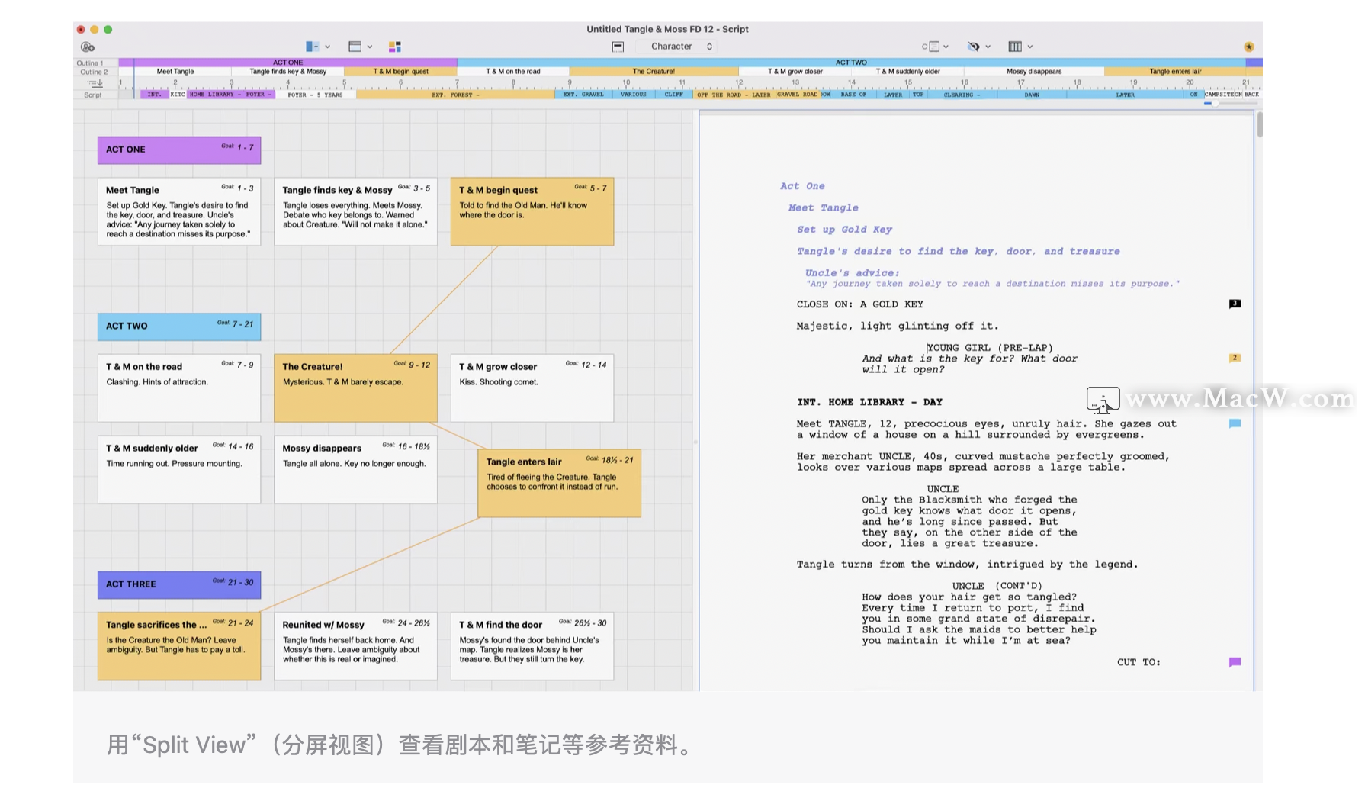Select the T & M grow closer card

[x=532, y=388]
